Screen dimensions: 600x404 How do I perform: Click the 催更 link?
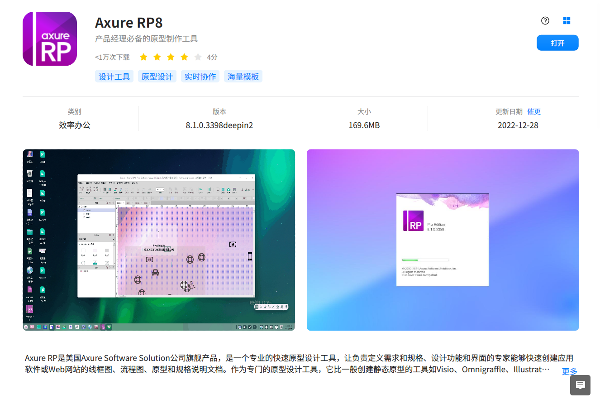(x=534, y=111)
